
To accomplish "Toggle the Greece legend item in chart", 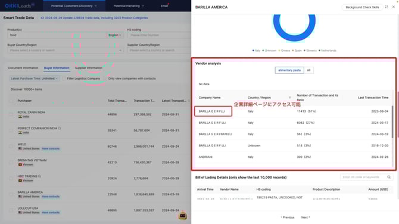I will tap(284, 51).
